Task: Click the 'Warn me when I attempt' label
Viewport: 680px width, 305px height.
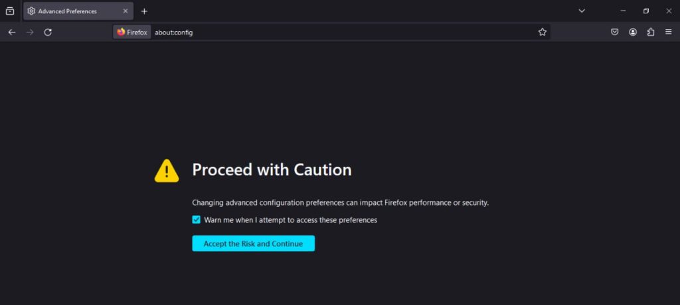Action: [290, 220]
